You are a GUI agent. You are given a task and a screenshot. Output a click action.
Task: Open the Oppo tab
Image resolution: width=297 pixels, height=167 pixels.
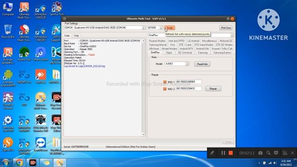(169, 52)
